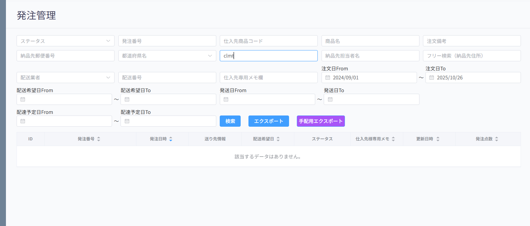The width and height of the screenshot is (530, 226).
Task: Focus the 商品名 input field
Action: pos(370,41)
